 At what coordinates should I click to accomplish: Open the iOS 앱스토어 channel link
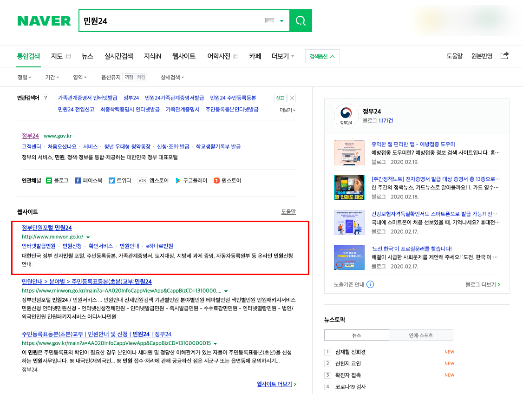pyautogui.click(x=153, y=180)
